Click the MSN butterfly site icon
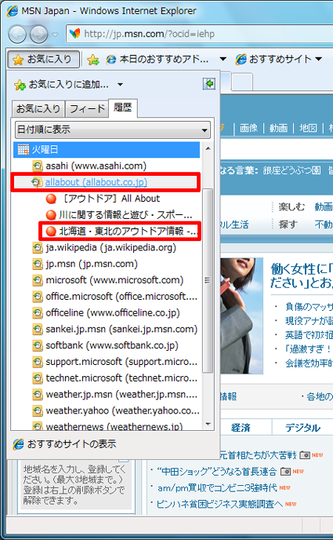The image size is (333, 540). [74, 34]
